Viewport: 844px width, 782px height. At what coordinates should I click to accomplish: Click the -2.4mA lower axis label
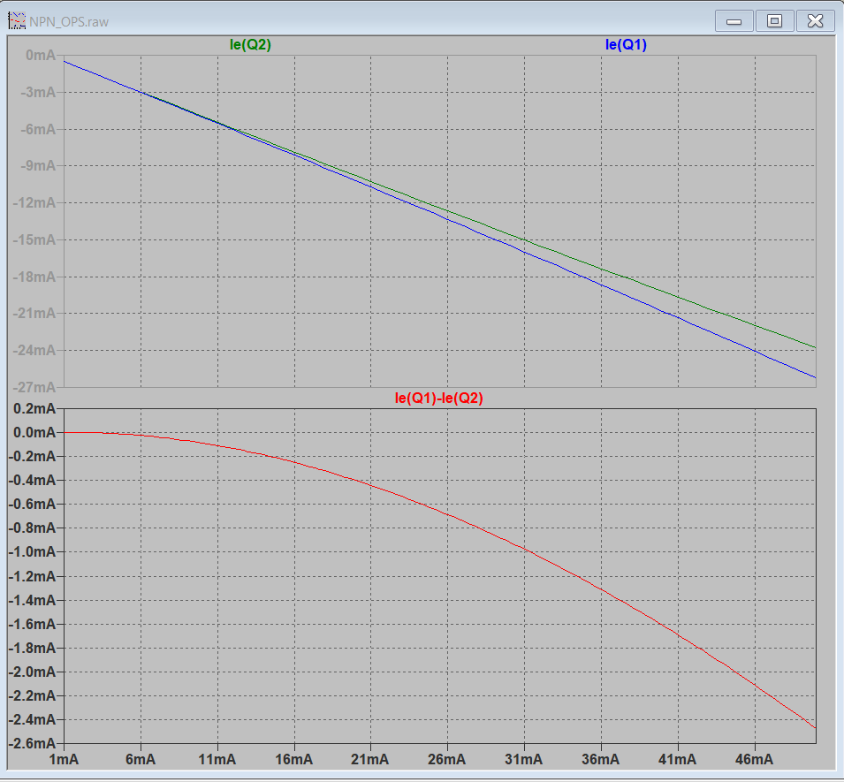[x=32, y=719]
